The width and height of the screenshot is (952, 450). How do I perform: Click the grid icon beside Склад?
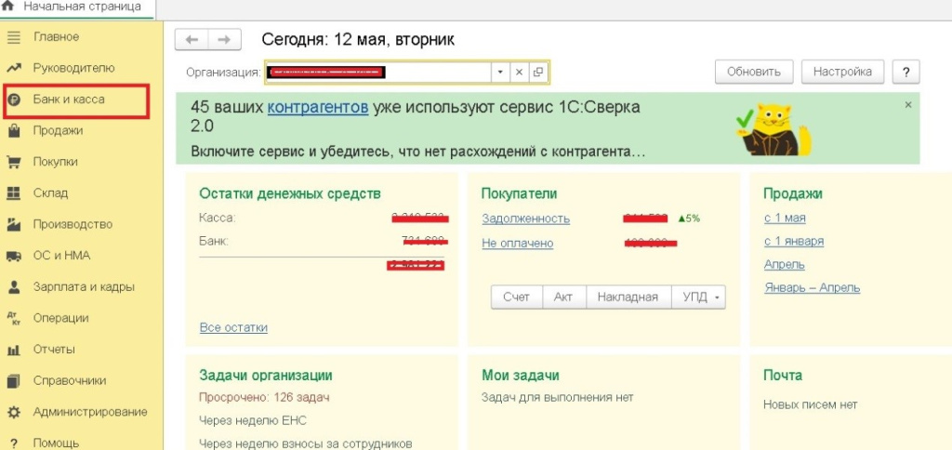tap(13, 193)
